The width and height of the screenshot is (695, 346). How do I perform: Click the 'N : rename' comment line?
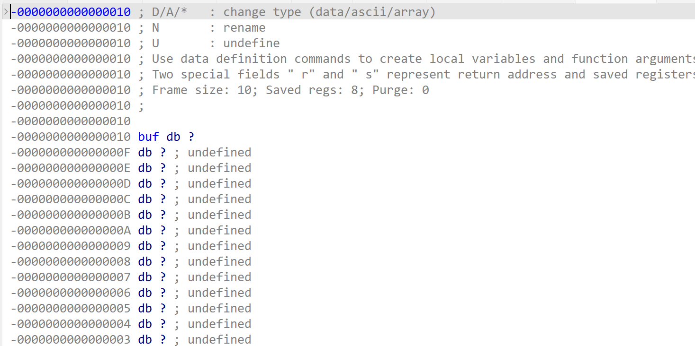138,27
